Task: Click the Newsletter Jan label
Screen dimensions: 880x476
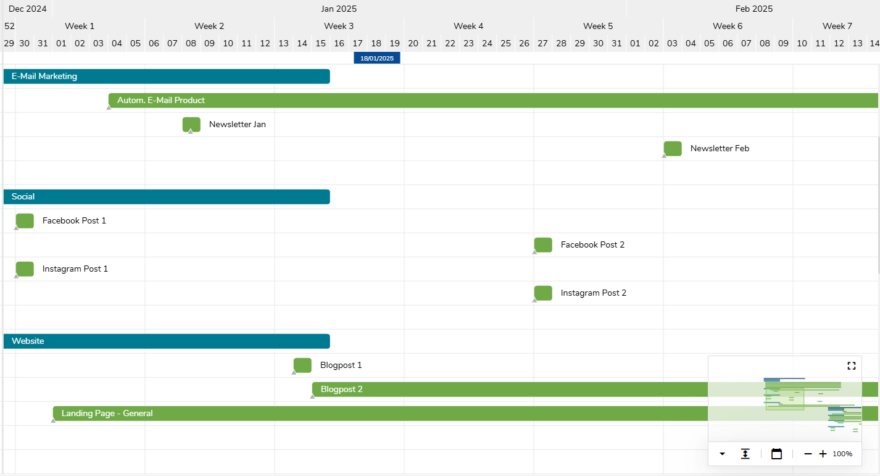Action: (x=238, y=124)
